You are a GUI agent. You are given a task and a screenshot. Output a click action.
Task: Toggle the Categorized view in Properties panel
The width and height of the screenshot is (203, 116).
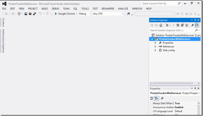pyautogui.click(x=152, y=98)
